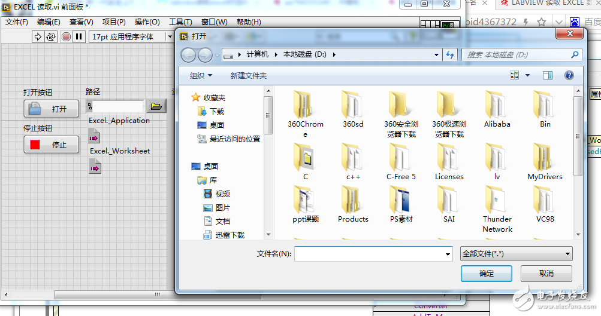The image size is (601, 316).
Task: Click the change view icon in dialog
Action: (x=514, y=75)
